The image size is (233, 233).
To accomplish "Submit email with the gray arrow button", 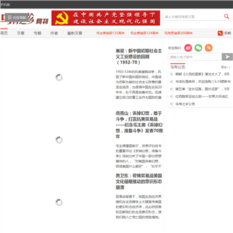I will pyautogui.click(x=227, y=57).
